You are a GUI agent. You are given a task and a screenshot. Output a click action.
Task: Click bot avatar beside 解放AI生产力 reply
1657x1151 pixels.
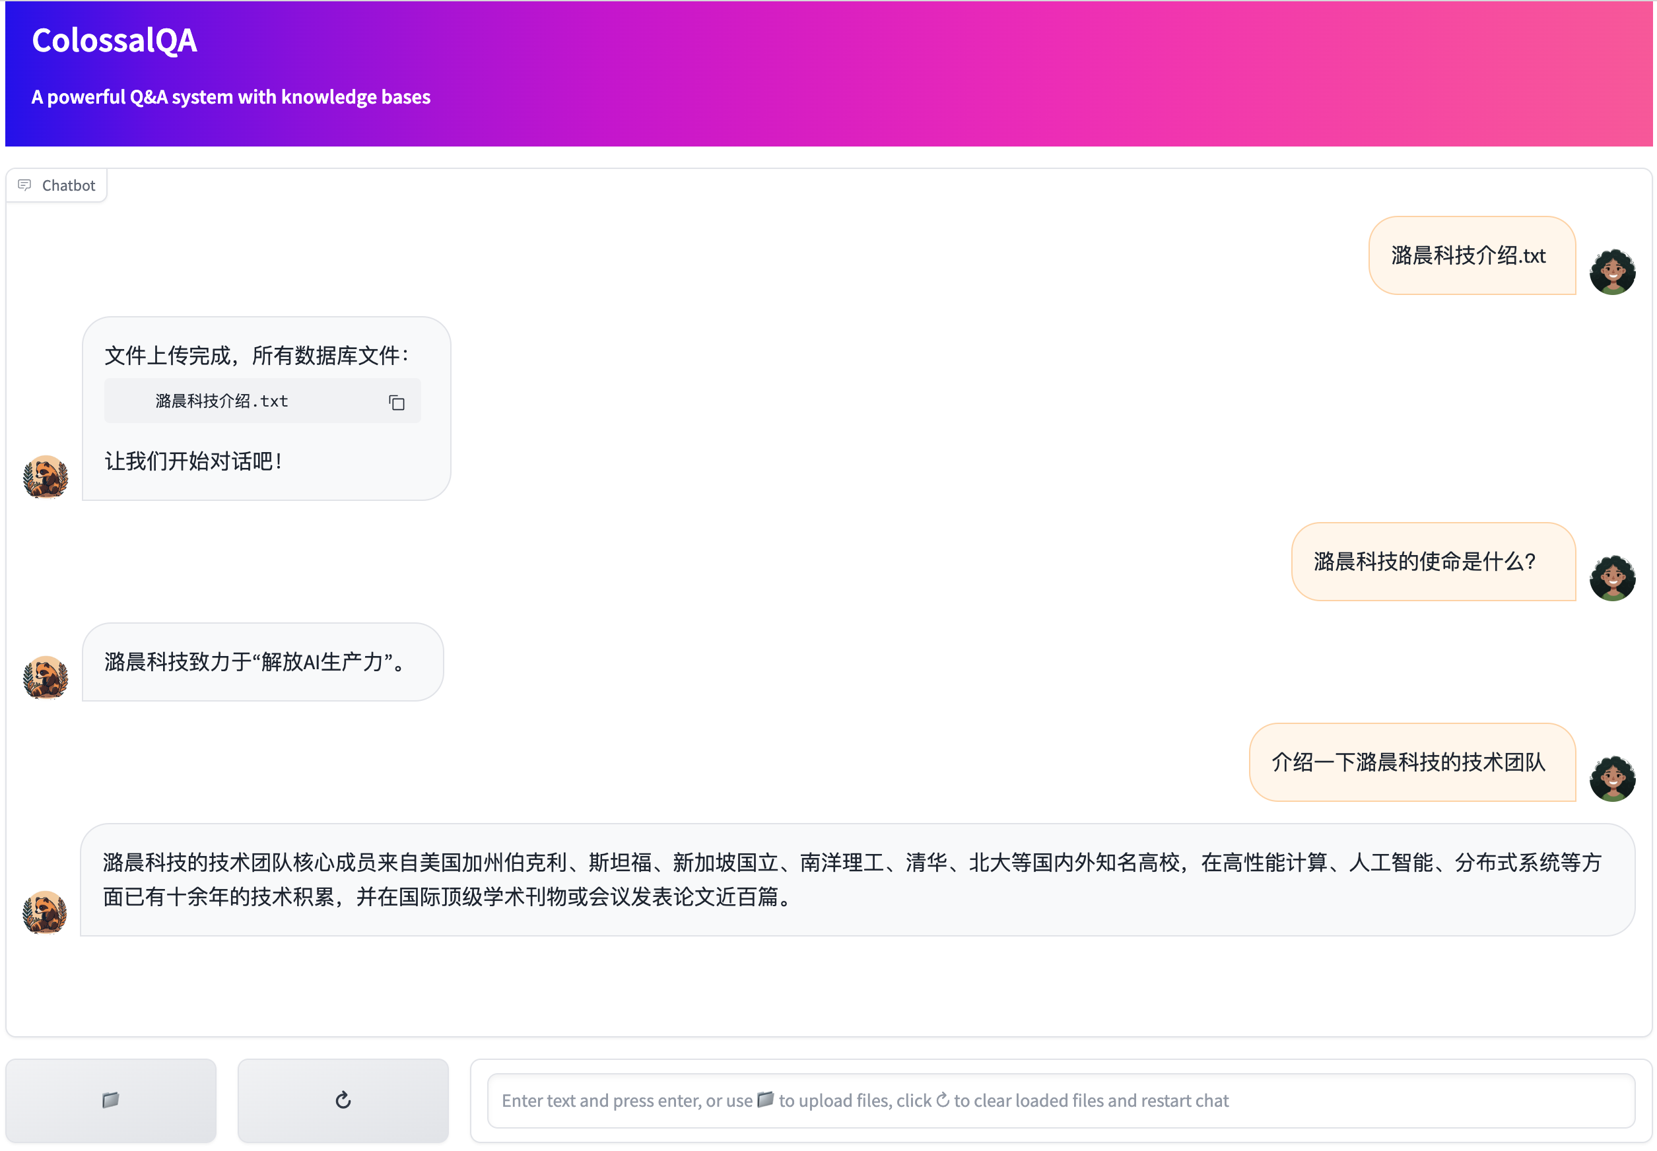click(x=46, y=677)
